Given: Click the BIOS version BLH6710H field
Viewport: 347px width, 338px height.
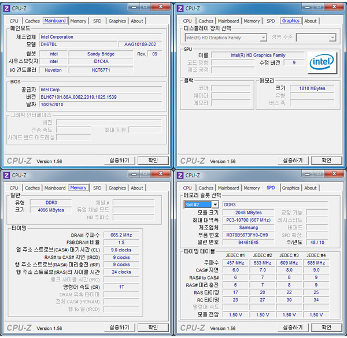Looking at the screenshot, I should [x=101, y=97].
